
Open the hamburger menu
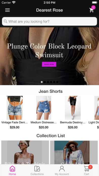(x=7, y=10)
